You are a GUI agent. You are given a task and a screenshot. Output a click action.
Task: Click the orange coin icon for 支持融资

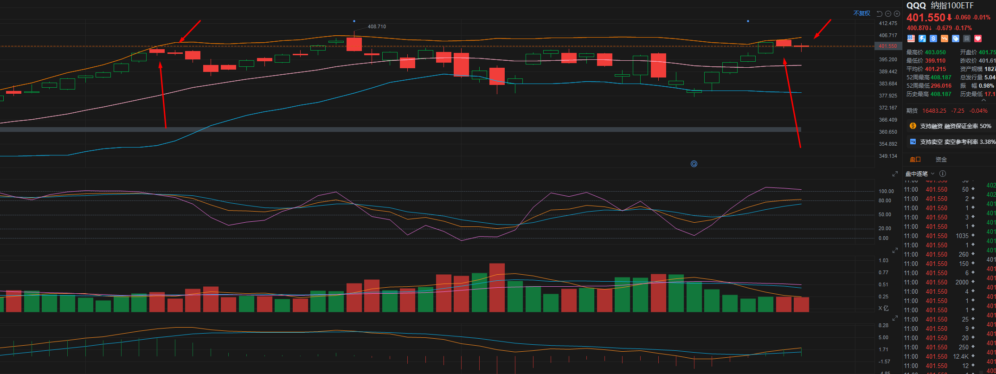click(x=913, y=126)
